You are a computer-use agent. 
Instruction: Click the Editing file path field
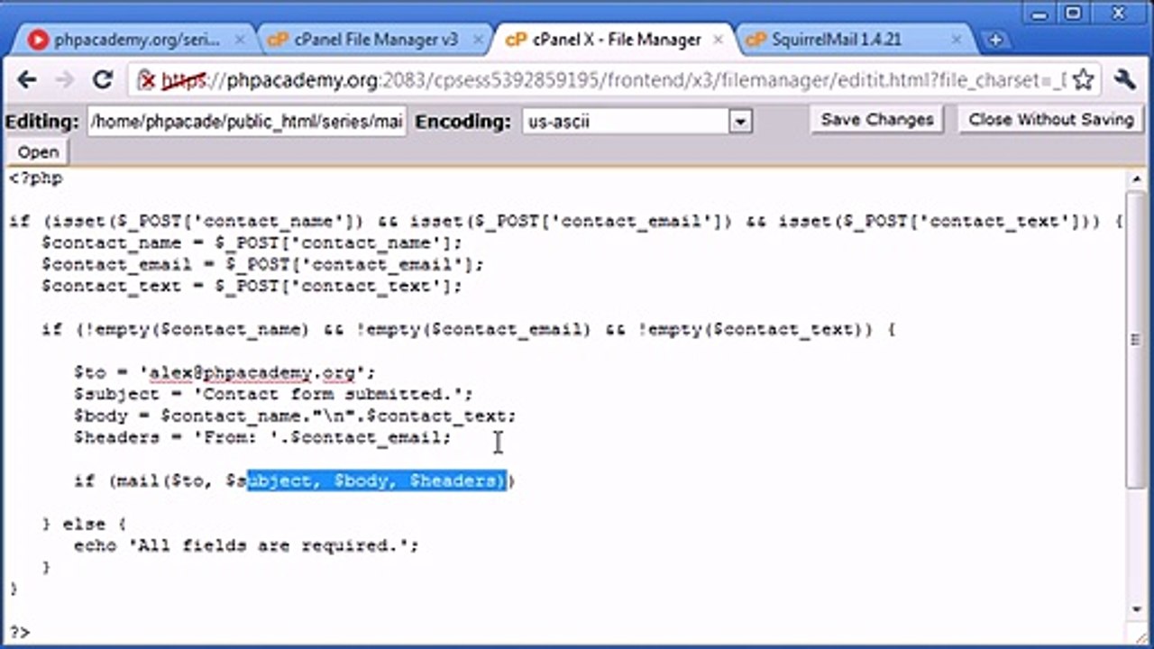point(247,121)
